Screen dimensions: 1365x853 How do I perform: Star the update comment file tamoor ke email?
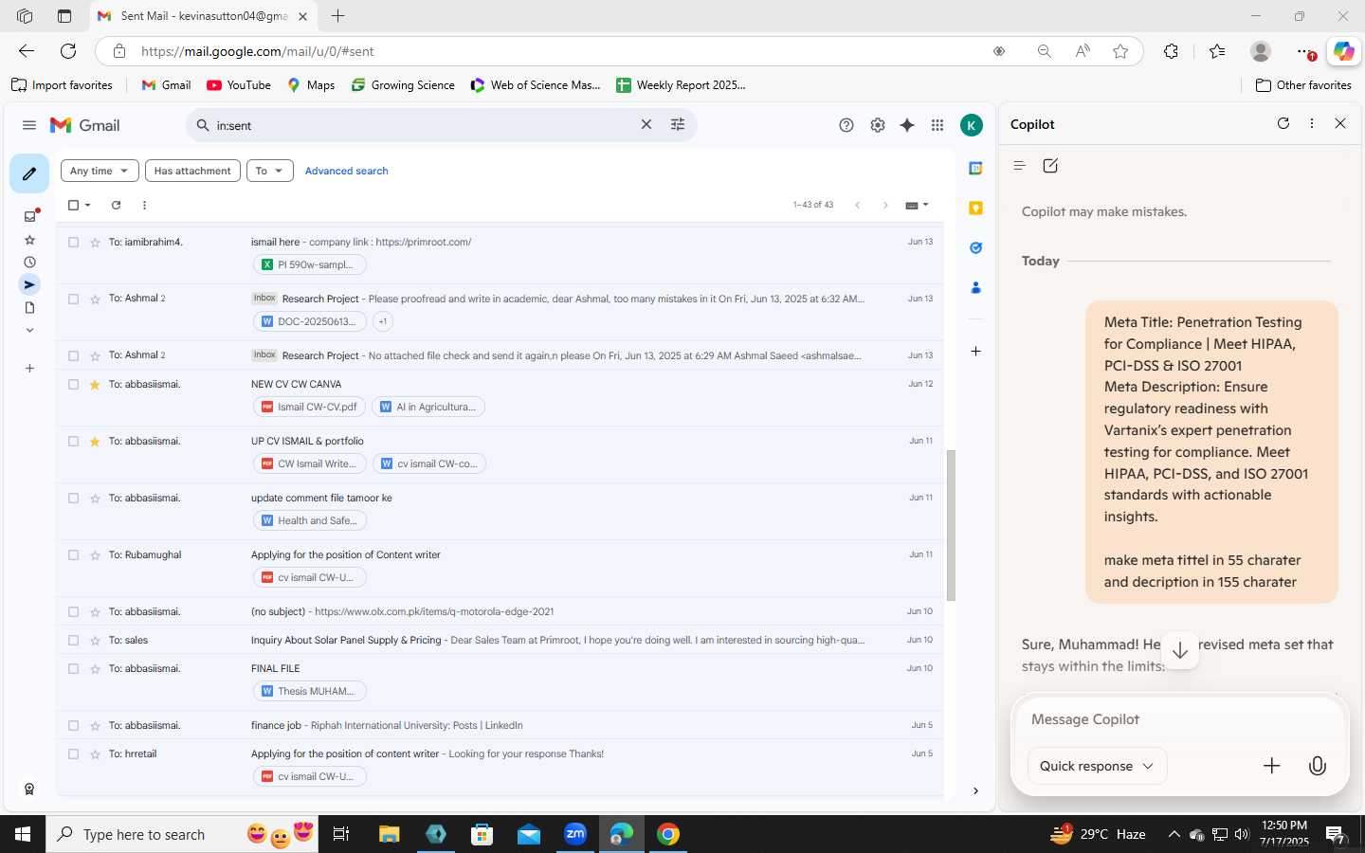(x=95, y=499)
